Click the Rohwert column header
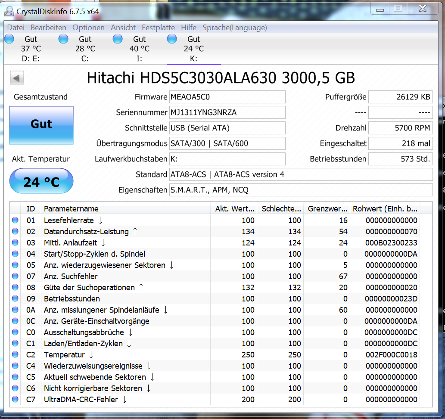This screenshot has width=445, height=419. pyautogui.click(x=385, y=209)
